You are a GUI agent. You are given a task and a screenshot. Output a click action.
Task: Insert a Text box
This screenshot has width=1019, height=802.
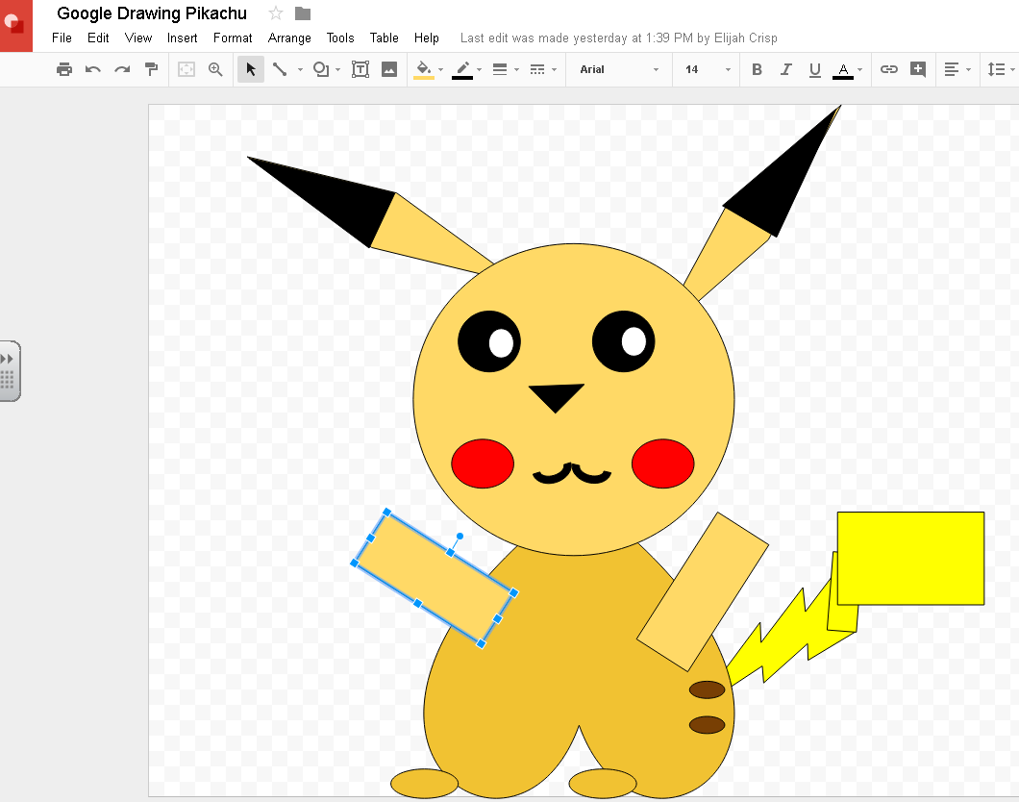pos(360,69)
